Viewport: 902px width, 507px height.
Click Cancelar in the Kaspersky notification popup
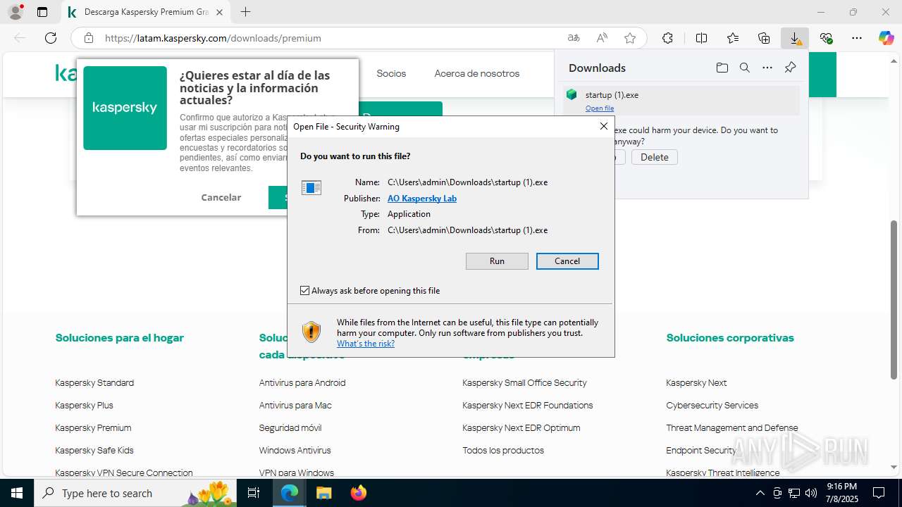click(221, 197)
